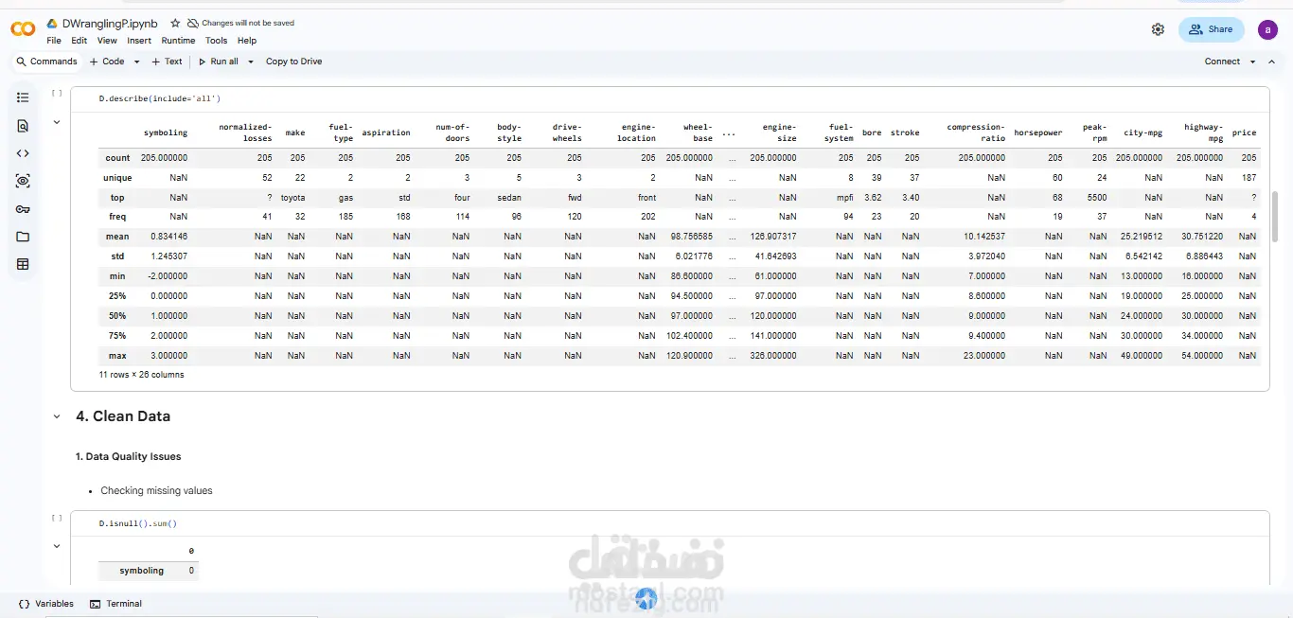1293x618 pixels.
Task: Run the D.isnull().sum() cell
Action: pos(57,519)
